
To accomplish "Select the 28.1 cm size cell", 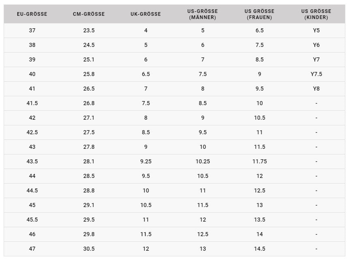I will point(89,161).
